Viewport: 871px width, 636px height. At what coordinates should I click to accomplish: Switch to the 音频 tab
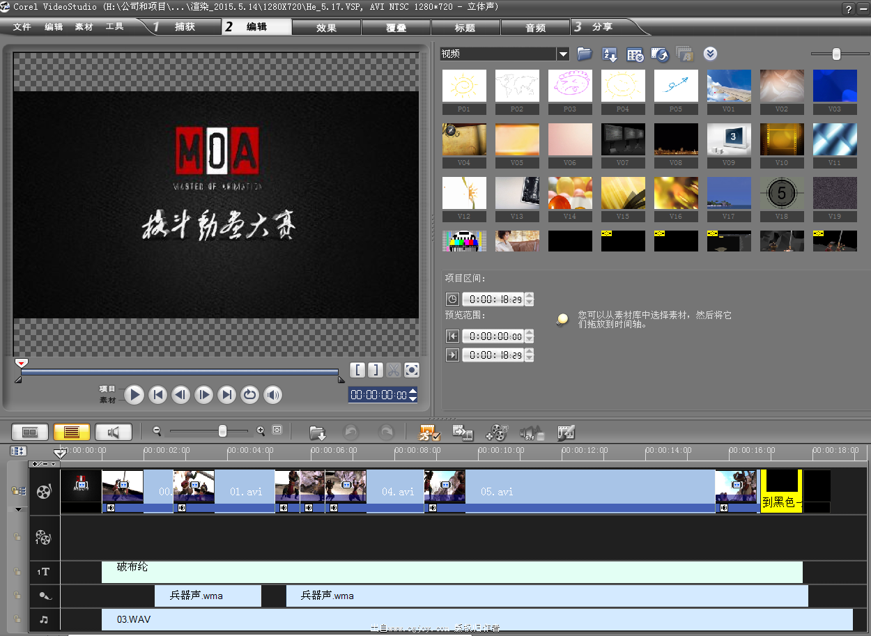click(x=535, y=27)
